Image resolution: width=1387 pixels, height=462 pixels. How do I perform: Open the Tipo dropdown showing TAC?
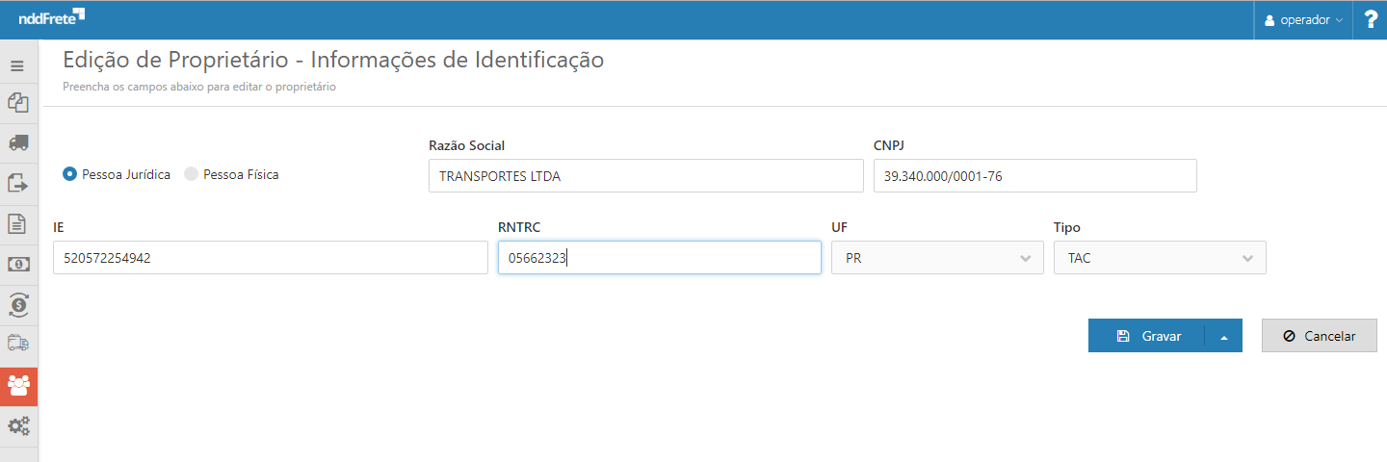(x=1160, y=258)
